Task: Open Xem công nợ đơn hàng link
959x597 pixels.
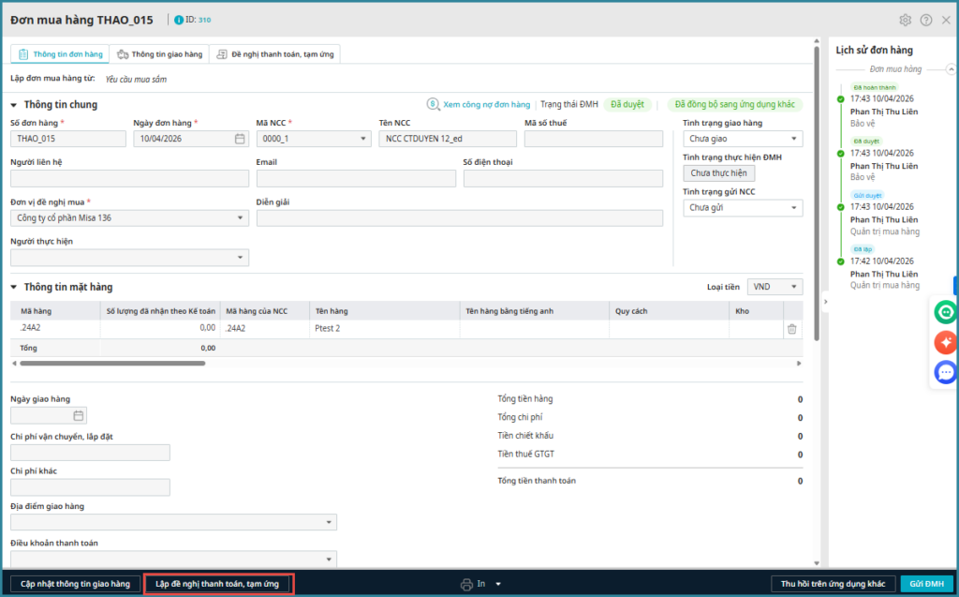Action: coord(479,105)
